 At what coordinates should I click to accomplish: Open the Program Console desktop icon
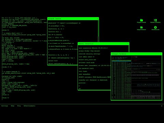(141, 21)
